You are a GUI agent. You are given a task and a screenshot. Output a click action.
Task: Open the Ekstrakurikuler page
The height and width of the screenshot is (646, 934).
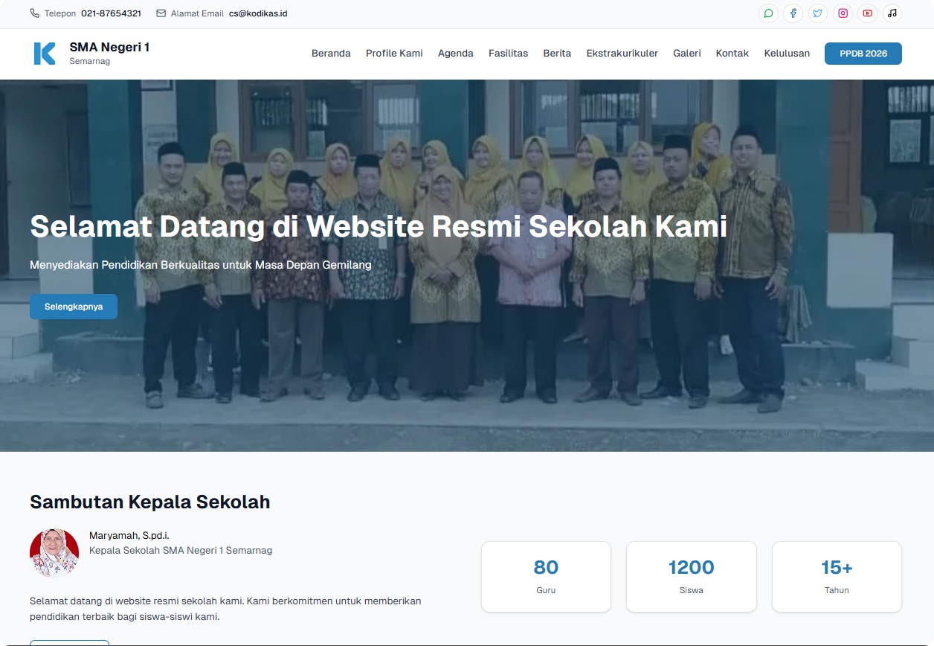click(x=622, y=53)
